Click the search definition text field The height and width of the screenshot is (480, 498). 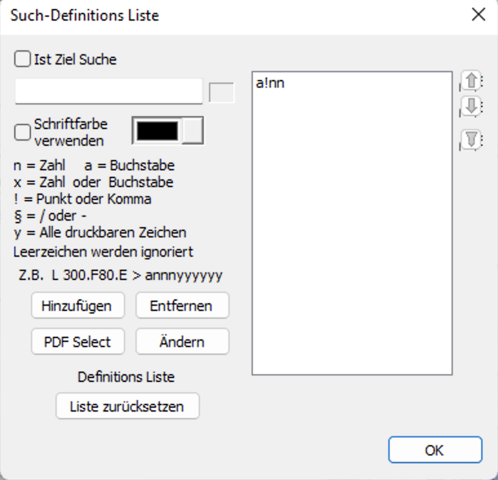[108, 91]
